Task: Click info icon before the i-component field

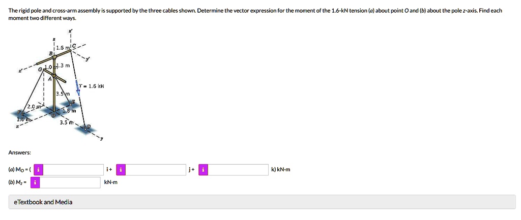Action: (39, 170)
